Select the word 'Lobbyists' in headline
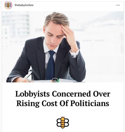This screenshot has width=125, height=132. [32, 94]
